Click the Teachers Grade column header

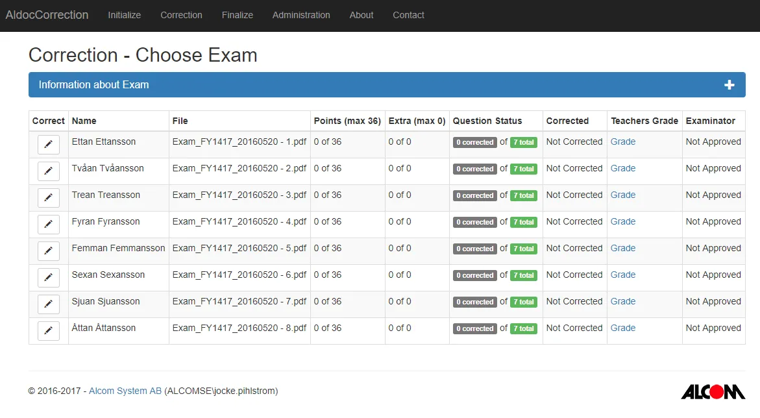(x=644, y=121)
